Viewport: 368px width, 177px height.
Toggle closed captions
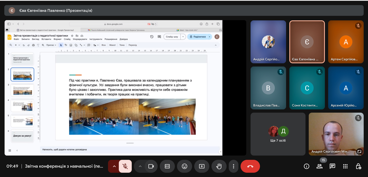click(167, 166)
